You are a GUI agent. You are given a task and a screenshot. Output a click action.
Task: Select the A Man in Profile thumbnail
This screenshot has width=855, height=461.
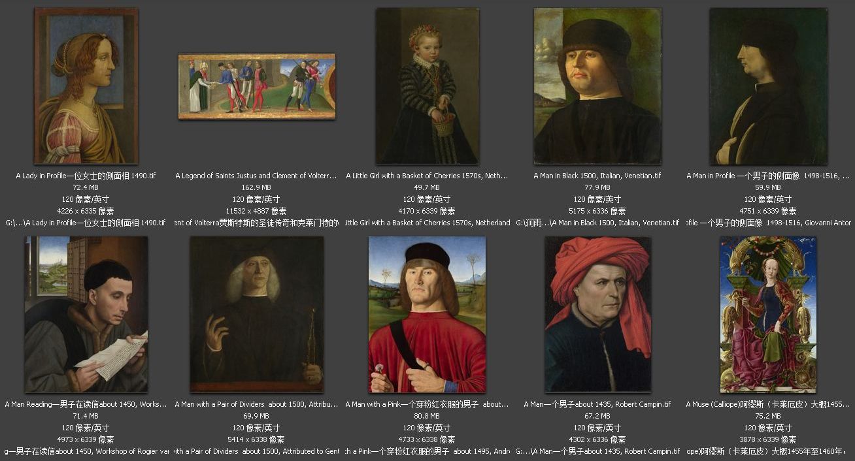click(x=769, y=86)
